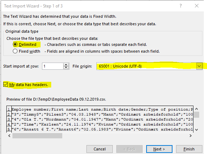Click preview row 1 header line
The height and width of the screenshot is (154, 207).
click(102, 110)
